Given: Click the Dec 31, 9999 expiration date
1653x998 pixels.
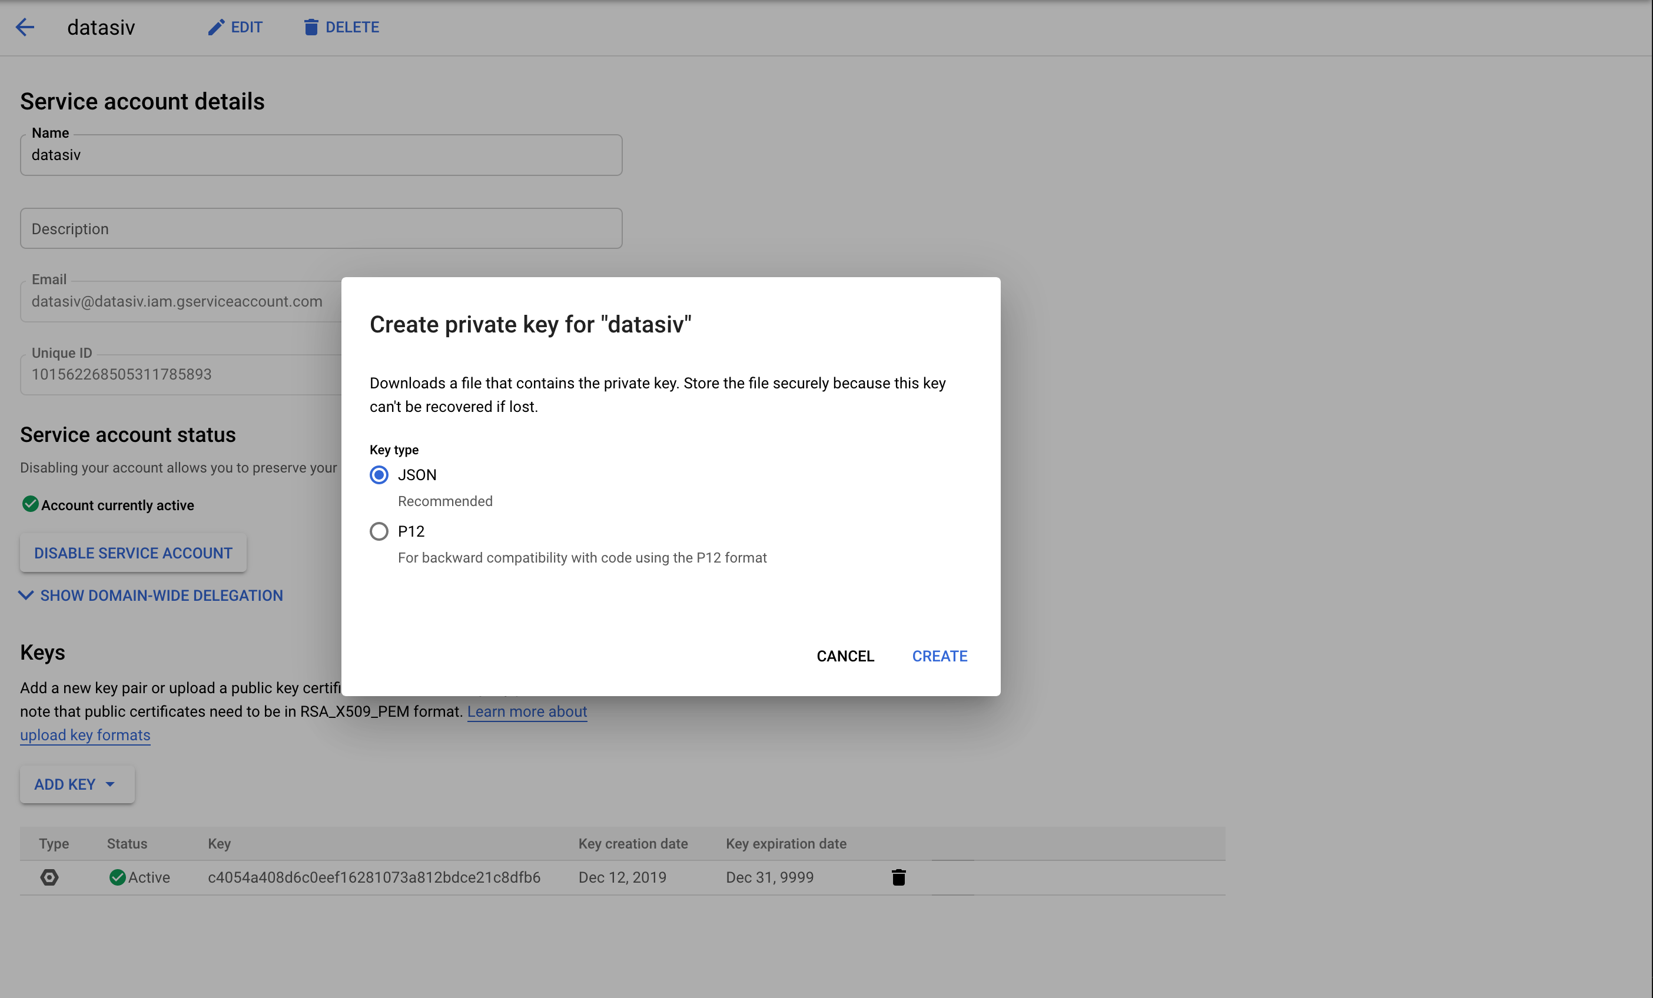Looking at the screenshot, I should pos(769,877).
